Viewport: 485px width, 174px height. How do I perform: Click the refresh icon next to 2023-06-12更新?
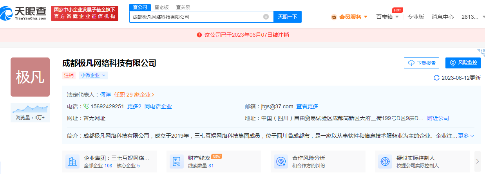coord(437,78)
